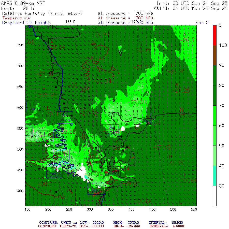
Task: Click the '165 E' longitude label
Action: coord(70,22)
